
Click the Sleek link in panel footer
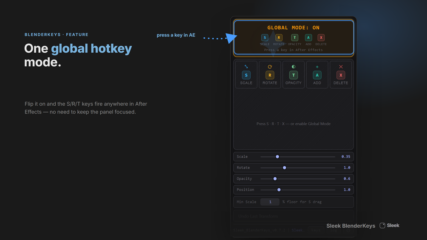(x=297, y=230)
